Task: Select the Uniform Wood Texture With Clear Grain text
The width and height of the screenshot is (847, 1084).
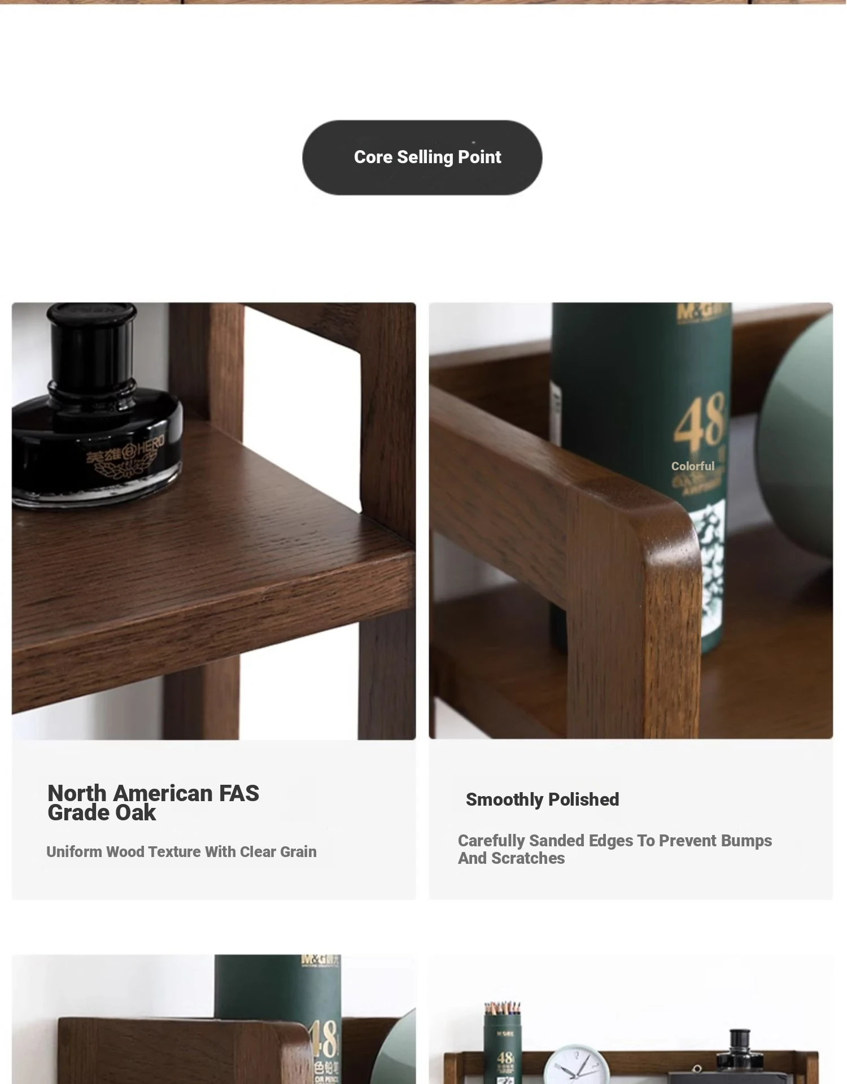Action: coord(181,851)
